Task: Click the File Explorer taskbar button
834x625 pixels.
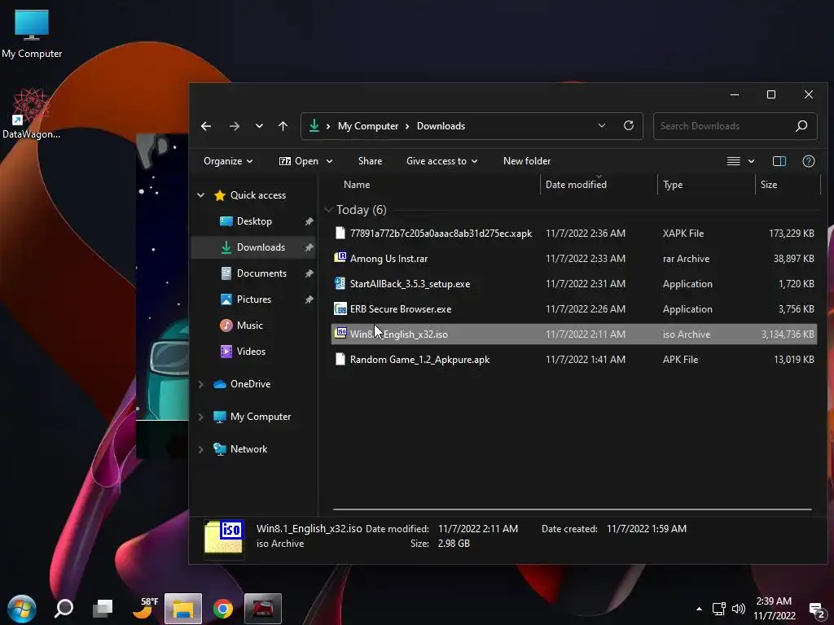Action: 183,609
